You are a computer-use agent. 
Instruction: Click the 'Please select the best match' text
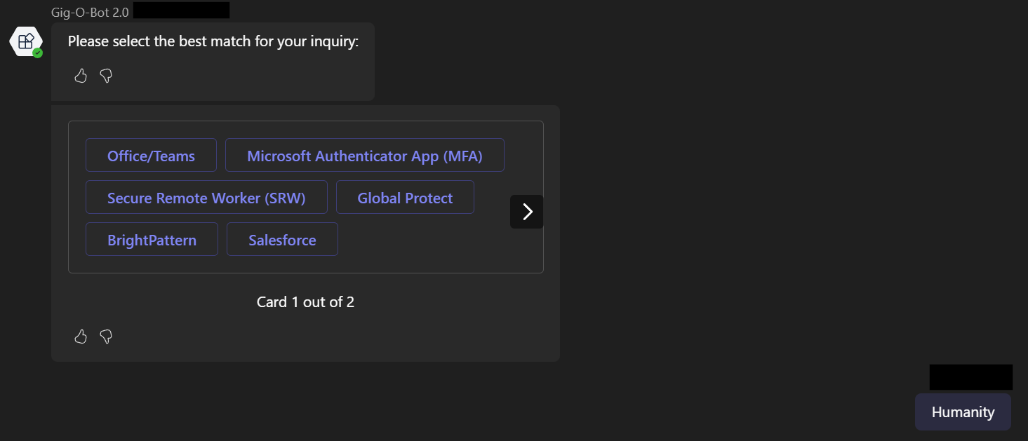(213, 41)
